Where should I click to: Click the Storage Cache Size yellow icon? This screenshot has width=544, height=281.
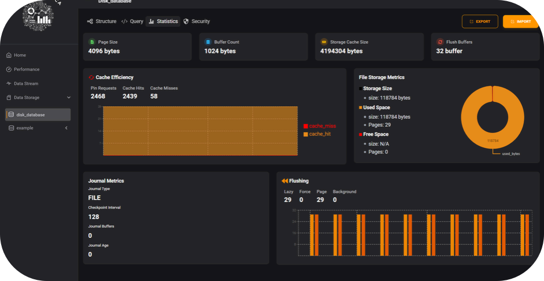[324, 42]
